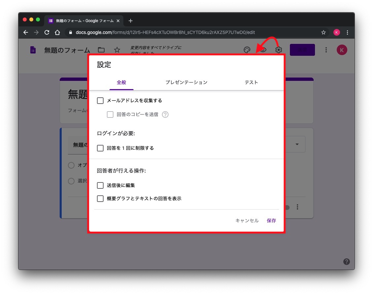Open the form's three-dot more menu

[326, 50]
